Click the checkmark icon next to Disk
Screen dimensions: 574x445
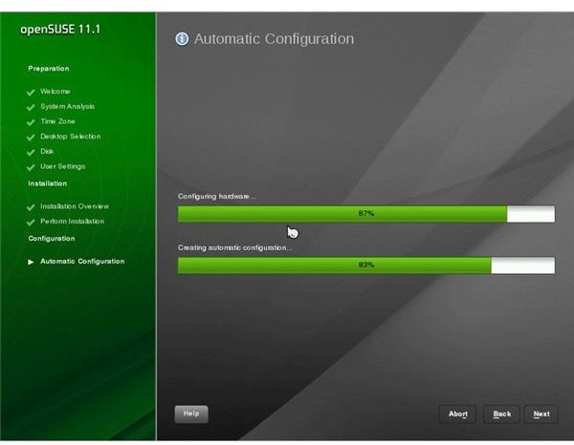pyautogui.click(x=31, y=152)
